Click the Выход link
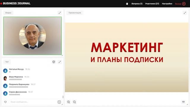Screen dimensions: 190x107 [178, 4]
